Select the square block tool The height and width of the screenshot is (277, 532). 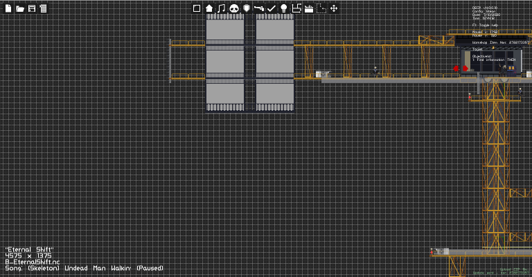tap(197, 8)
